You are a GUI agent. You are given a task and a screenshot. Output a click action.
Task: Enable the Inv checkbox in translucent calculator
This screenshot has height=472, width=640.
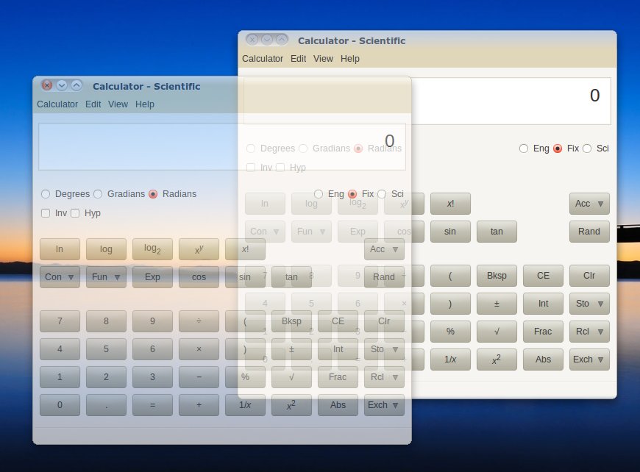pos(46,213)
